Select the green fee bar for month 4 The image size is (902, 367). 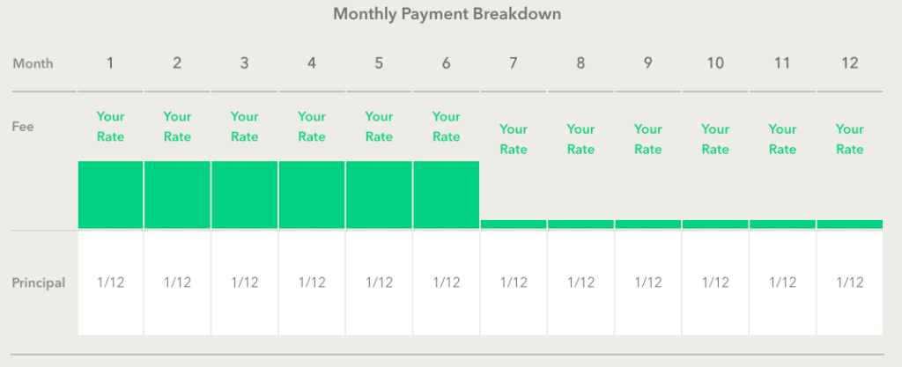(312, 195)
